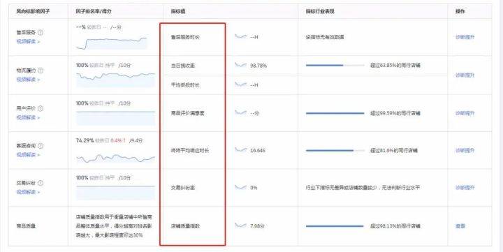
Task: Click the 81.6% industry progress bar
Action: click(335, 150)
